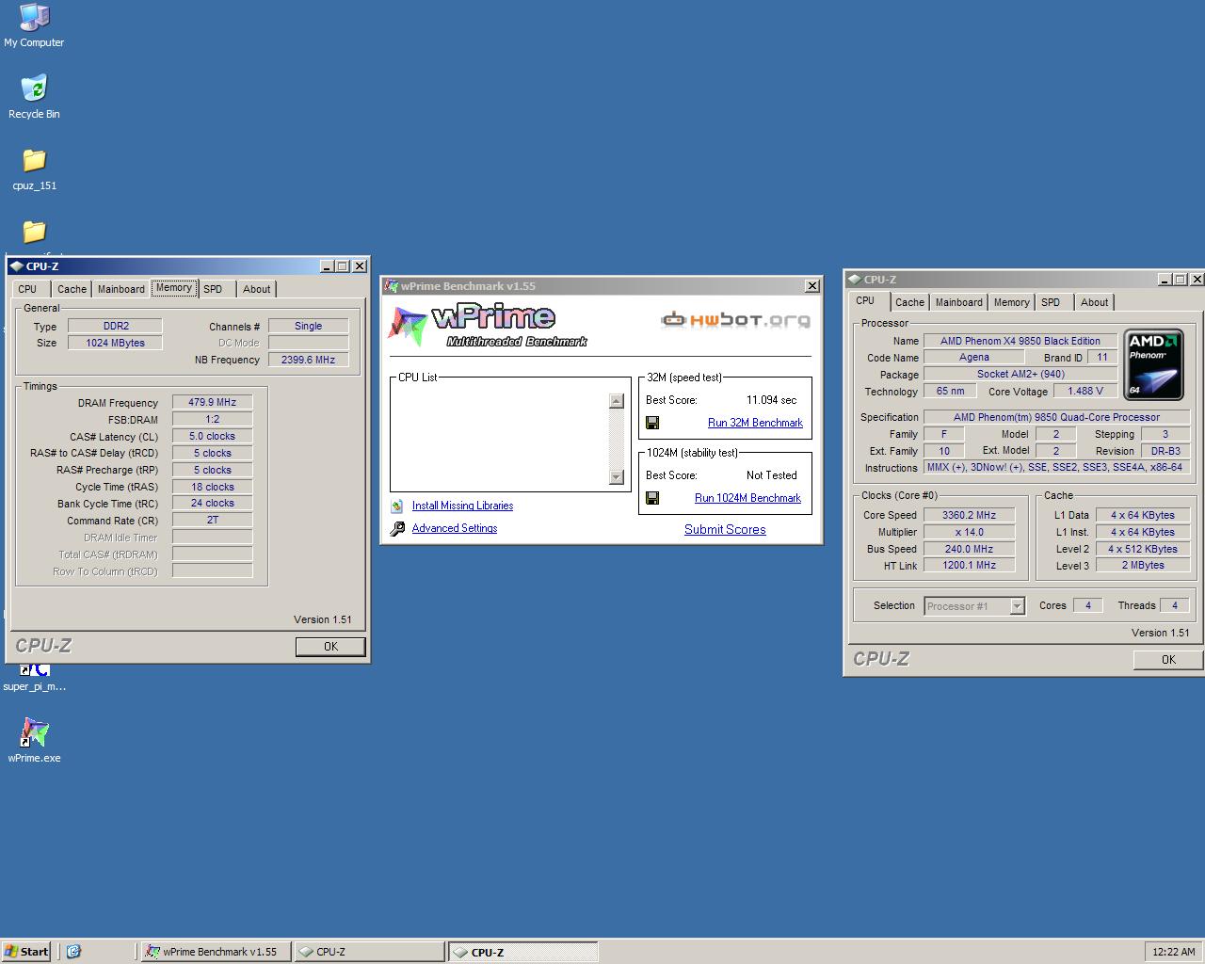Click the Cycle Time 18 clocks value

pyautogui.click(x=212, y=487)
